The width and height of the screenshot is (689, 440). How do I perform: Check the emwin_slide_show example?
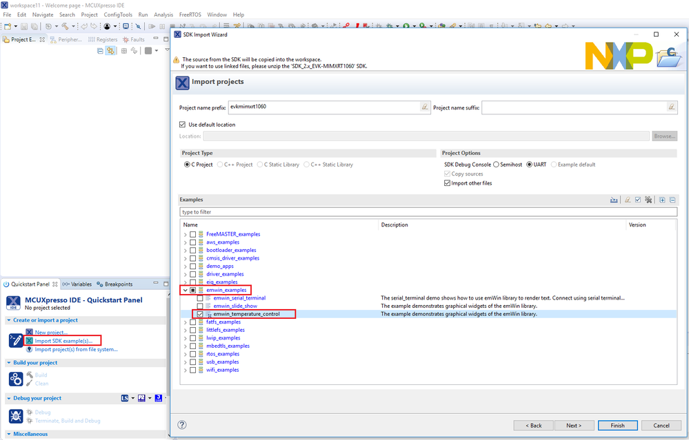pos(200,306)
